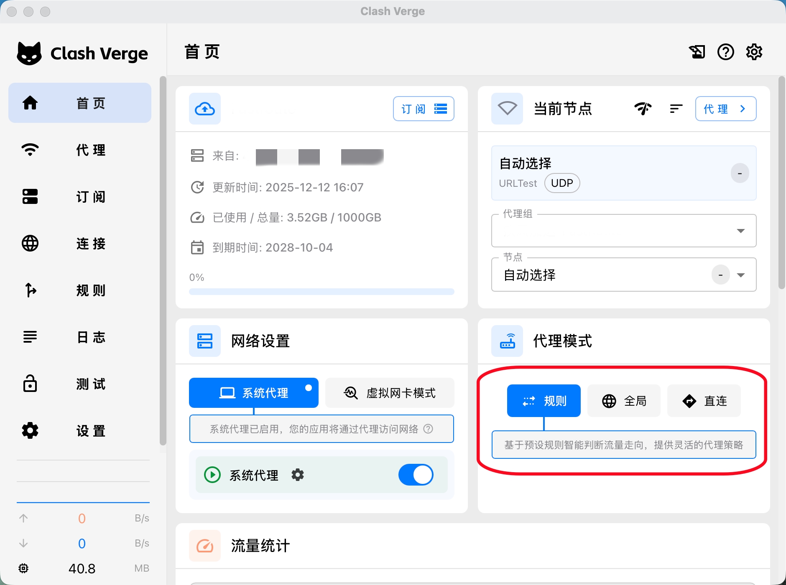The width and height of the screenshot is (786, 585).
Task: Open the help question mark icon
Action: pyautogui.click(x=725, y=52)
